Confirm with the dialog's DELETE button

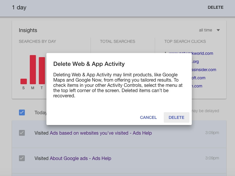pyautogui.click(x=176, y=117)
